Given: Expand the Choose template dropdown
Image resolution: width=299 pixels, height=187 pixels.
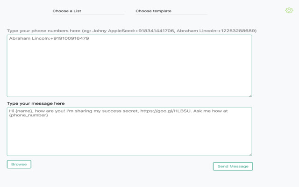Looking at the screenshot, I should click(x=171, y=11).
